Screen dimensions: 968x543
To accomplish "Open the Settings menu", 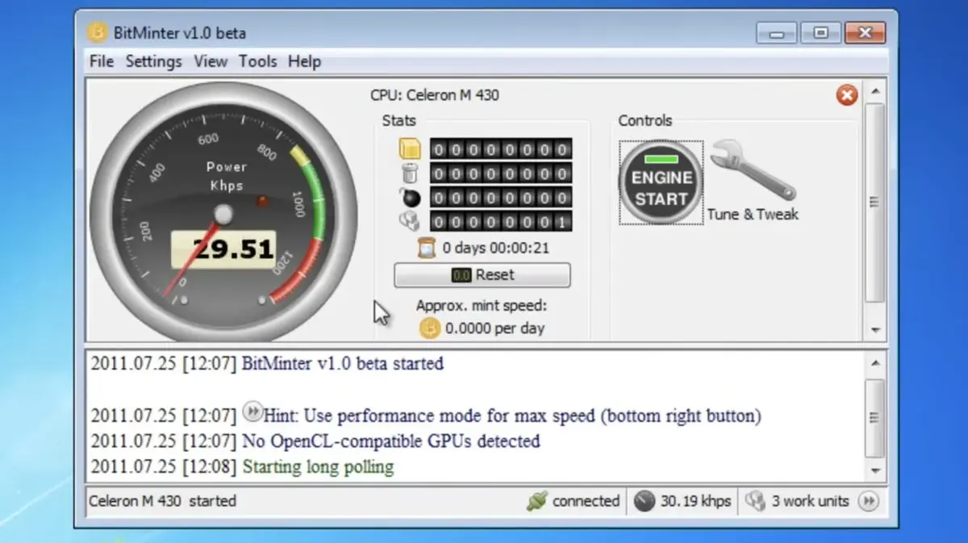I will click(153, 61).
